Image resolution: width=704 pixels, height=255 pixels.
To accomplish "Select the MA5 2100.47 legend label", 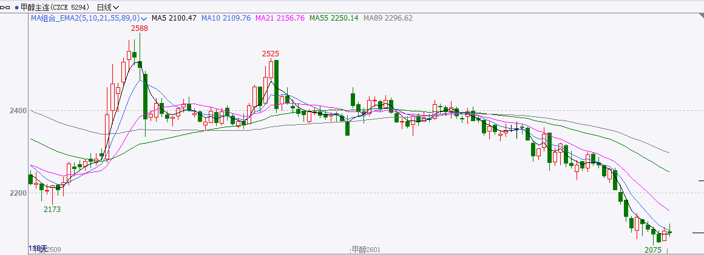I will click(x=174, y=18).
